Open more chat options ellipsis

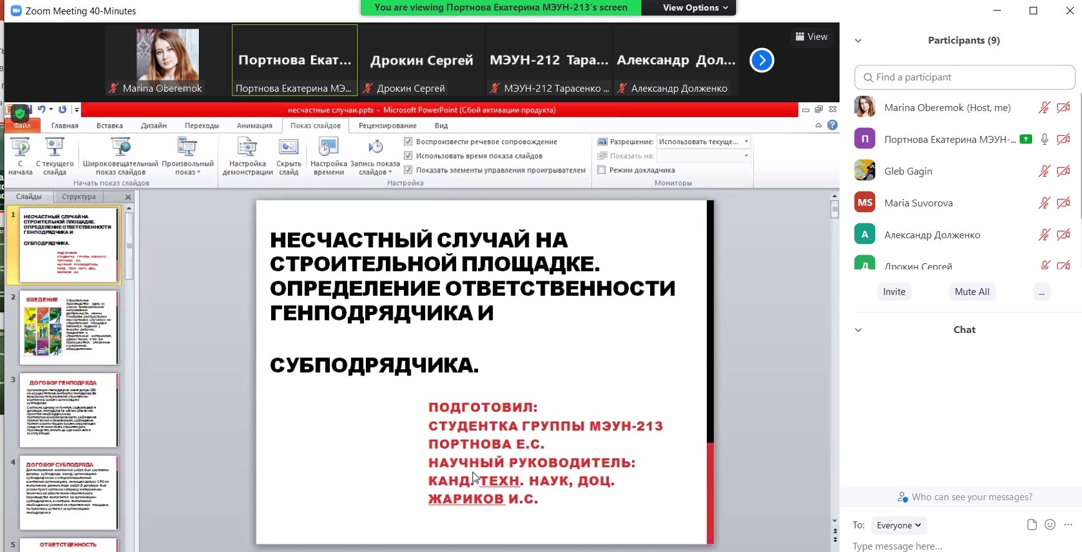coord(1068,525)
